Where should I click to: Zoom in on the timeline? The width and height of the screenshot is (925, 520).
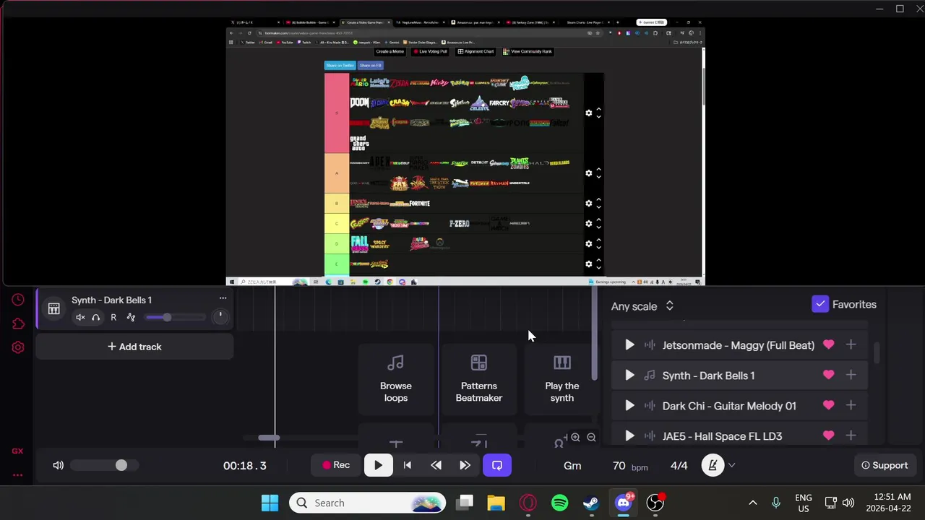coord(575,437)
